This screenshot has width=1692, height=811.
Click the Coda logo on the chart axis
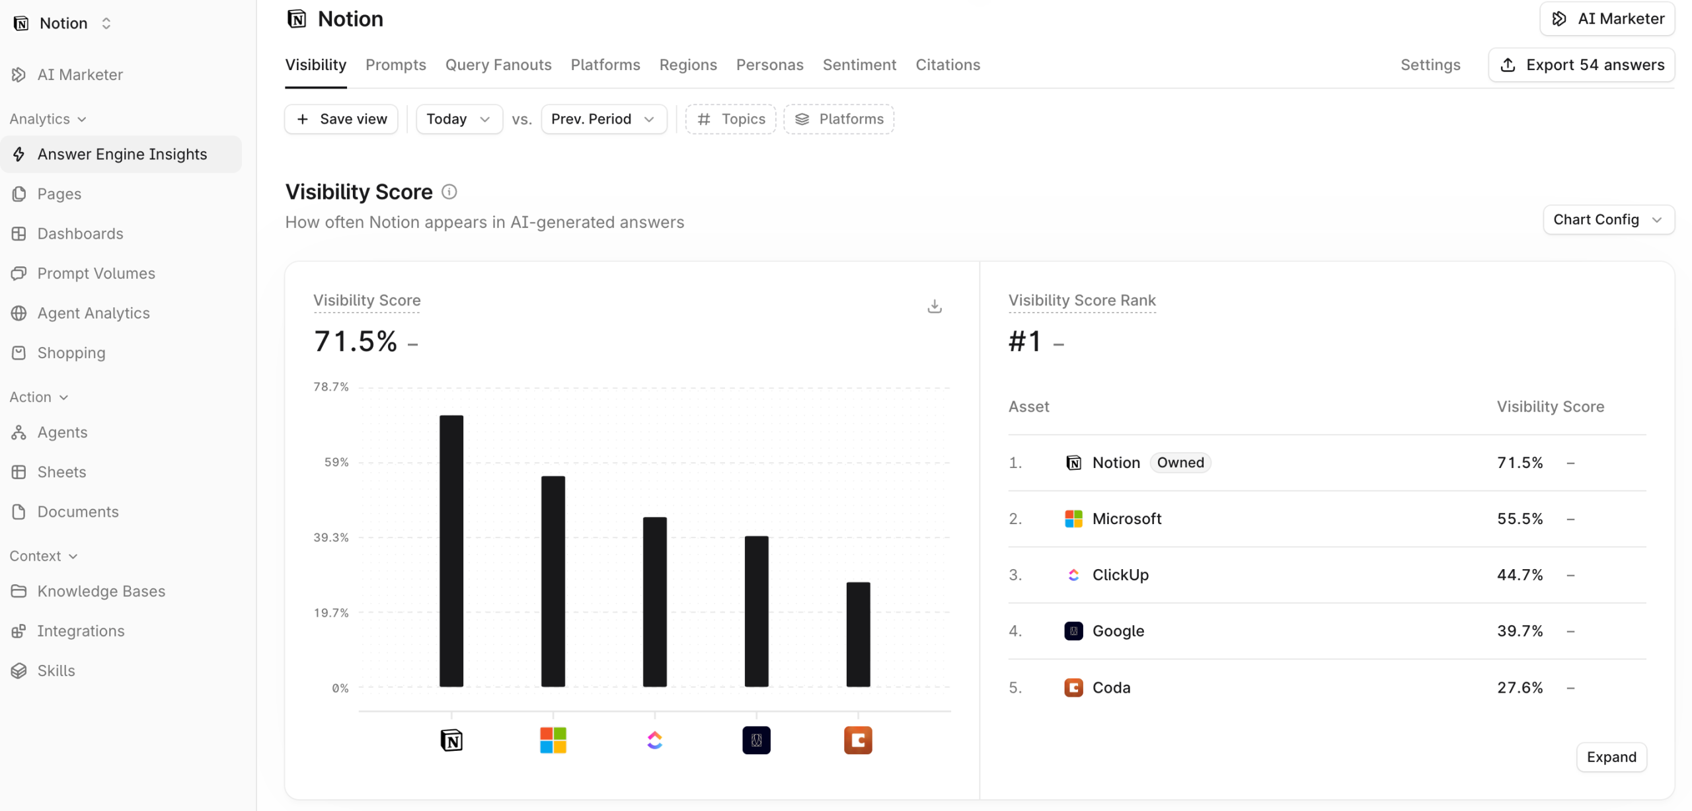click(858, 740)
